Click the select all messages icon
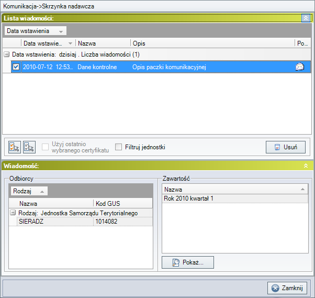The image size is (315, 298). 15,147
